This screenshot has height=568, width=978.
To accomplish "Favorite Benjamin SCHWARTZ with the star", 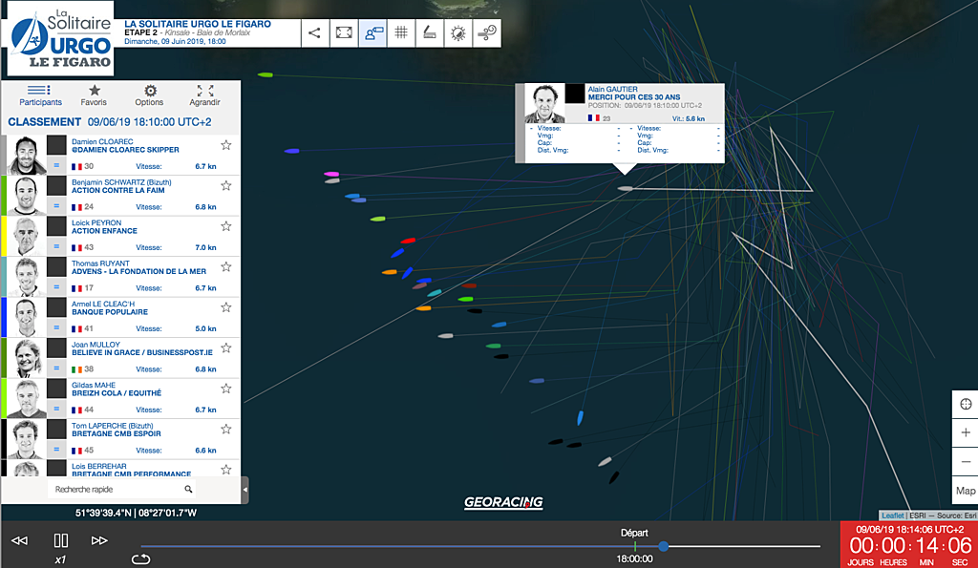I will (x=225, y=186).
